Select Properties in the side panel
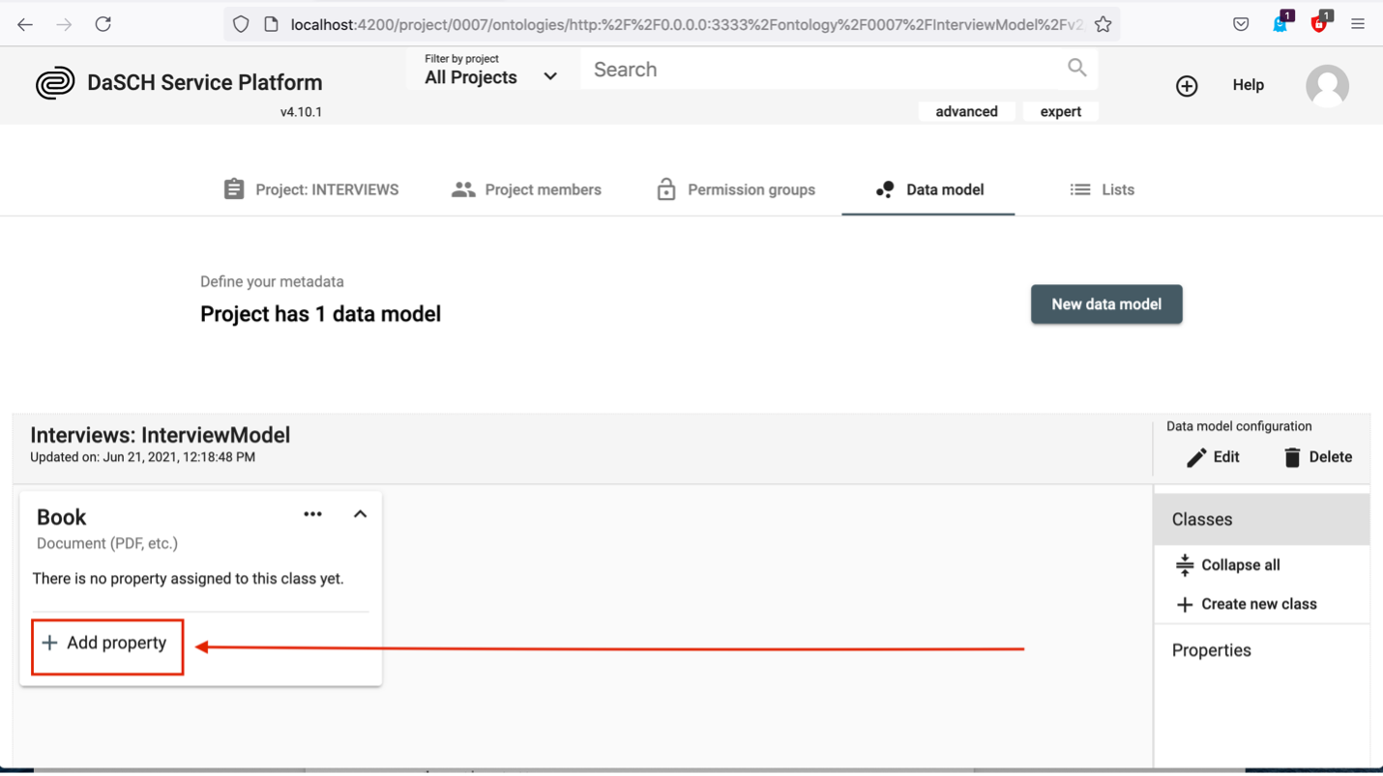 (1211, 650)
